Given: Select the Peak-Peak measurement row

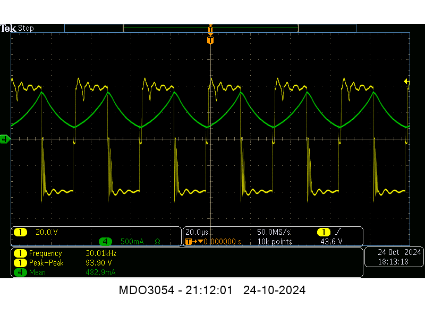Looking at the screenshot, I should point(64,263).
